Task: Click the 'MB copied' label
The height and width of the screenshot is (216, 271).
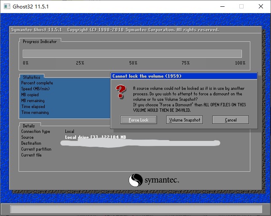Action: (30, 94)
